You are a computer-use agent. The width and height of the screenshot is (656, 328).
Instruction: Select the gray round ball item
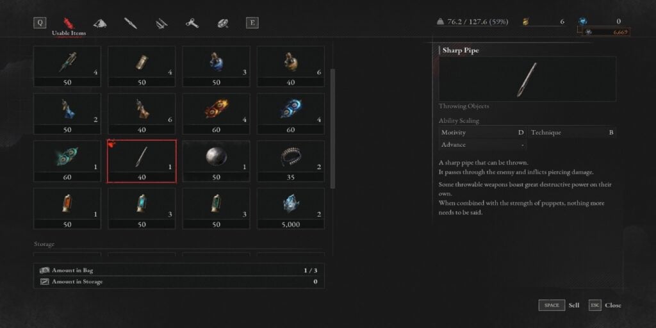pos(217,161)
